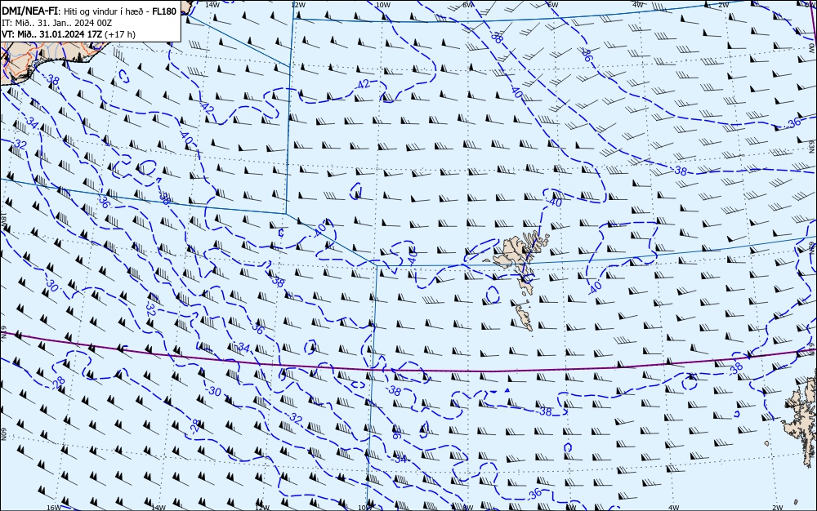Click the -34 isotherm label nearest the Iceland coast
Screen dimensions: 817x511
[32, 123]
